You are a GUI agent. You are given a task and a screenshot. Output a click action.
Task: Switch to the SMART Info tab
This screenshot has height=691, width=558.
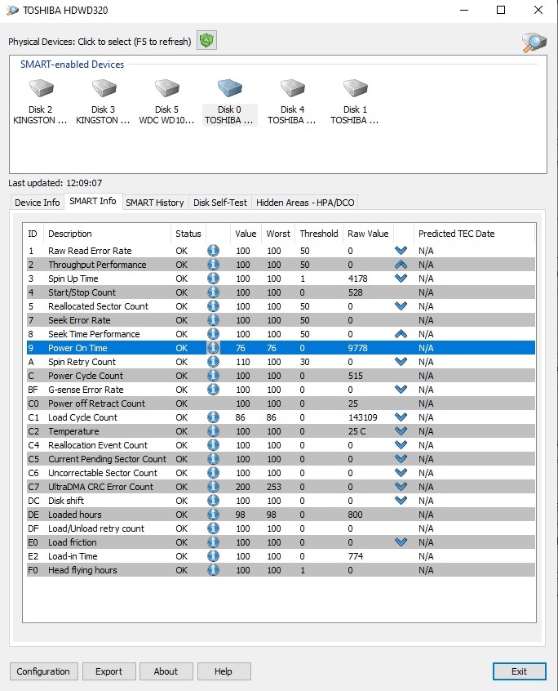[93, 201]
